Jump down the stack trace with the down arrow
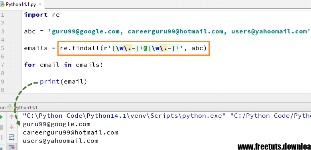The width and height of the screenshot is (311, 150). click(x=12, y=127)
